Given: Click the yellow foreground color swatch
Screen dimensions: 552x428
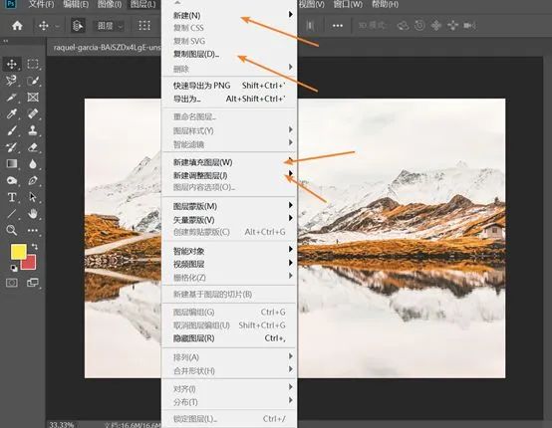Looking at the screenshot, I should (18, 252).
